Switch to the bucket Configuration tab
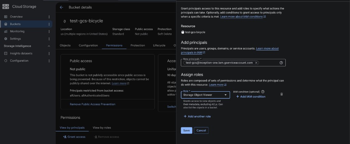Screen dimensions: 350x144 tap(88, 45)
